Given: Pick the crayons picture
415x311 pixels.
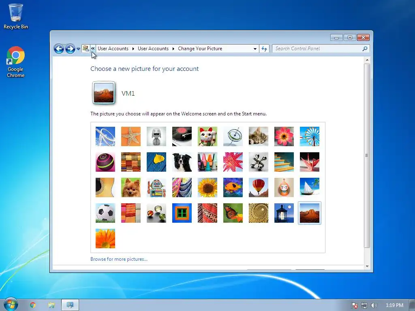Looking at the screenshot, I should (207, 162).
